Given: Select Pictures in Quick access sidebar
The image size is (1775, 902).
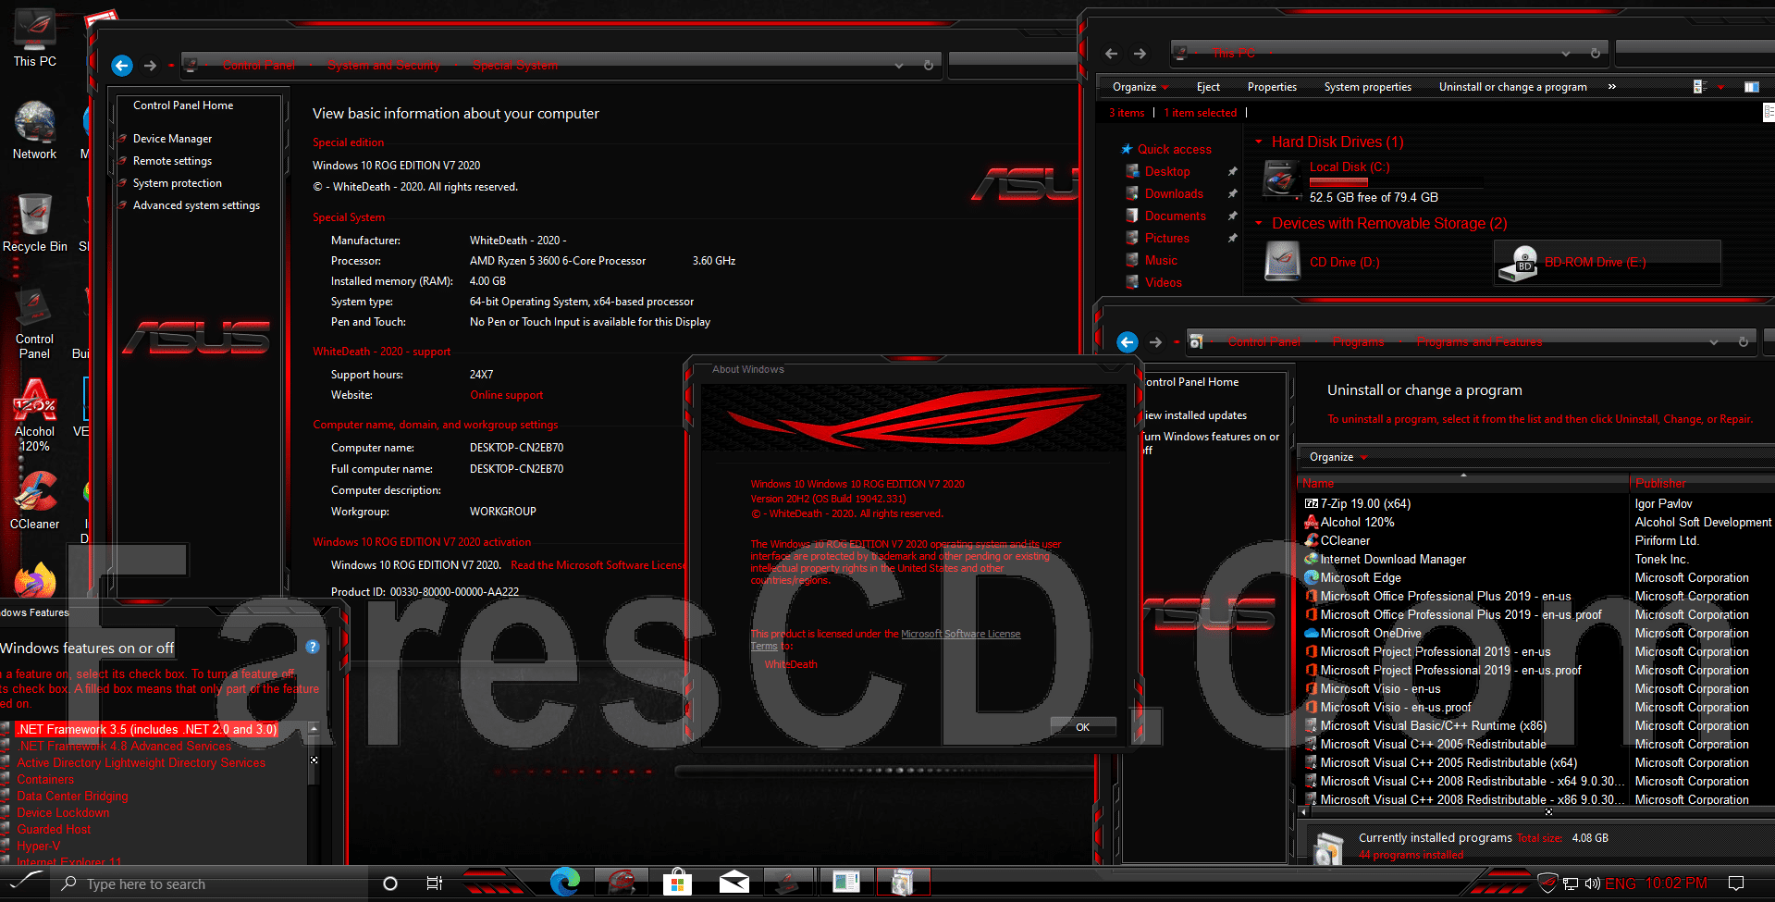Looking at the screenshot, I should (1167, 238).
